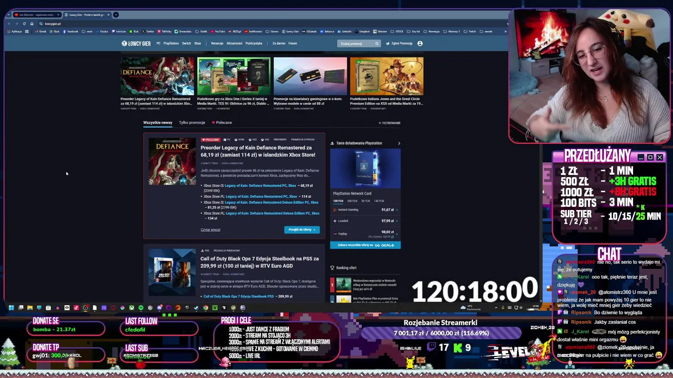The height and width of the screenshot is (378, 673).
Task: Open the x-kom gaming keyboards promo thumbnail
Action: tap(310, 76)
